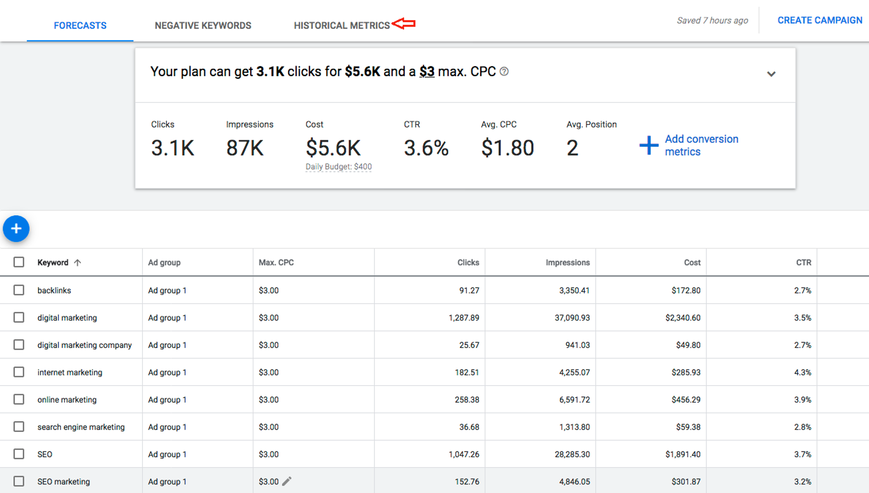The image size is (869, 493).
Task: Click the pencil edit icon for SEO marketing
Action: (x=287, y=481)
